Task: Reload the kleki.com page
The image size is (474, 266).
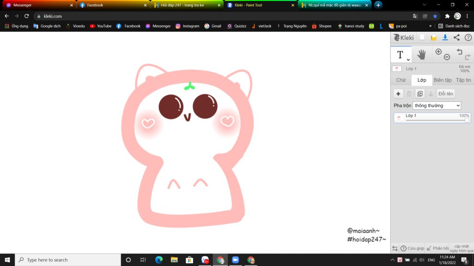Action: click(26, 16)
